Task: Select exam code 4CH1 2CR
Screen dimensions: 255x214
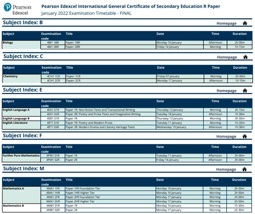Action: pos(53,81)
